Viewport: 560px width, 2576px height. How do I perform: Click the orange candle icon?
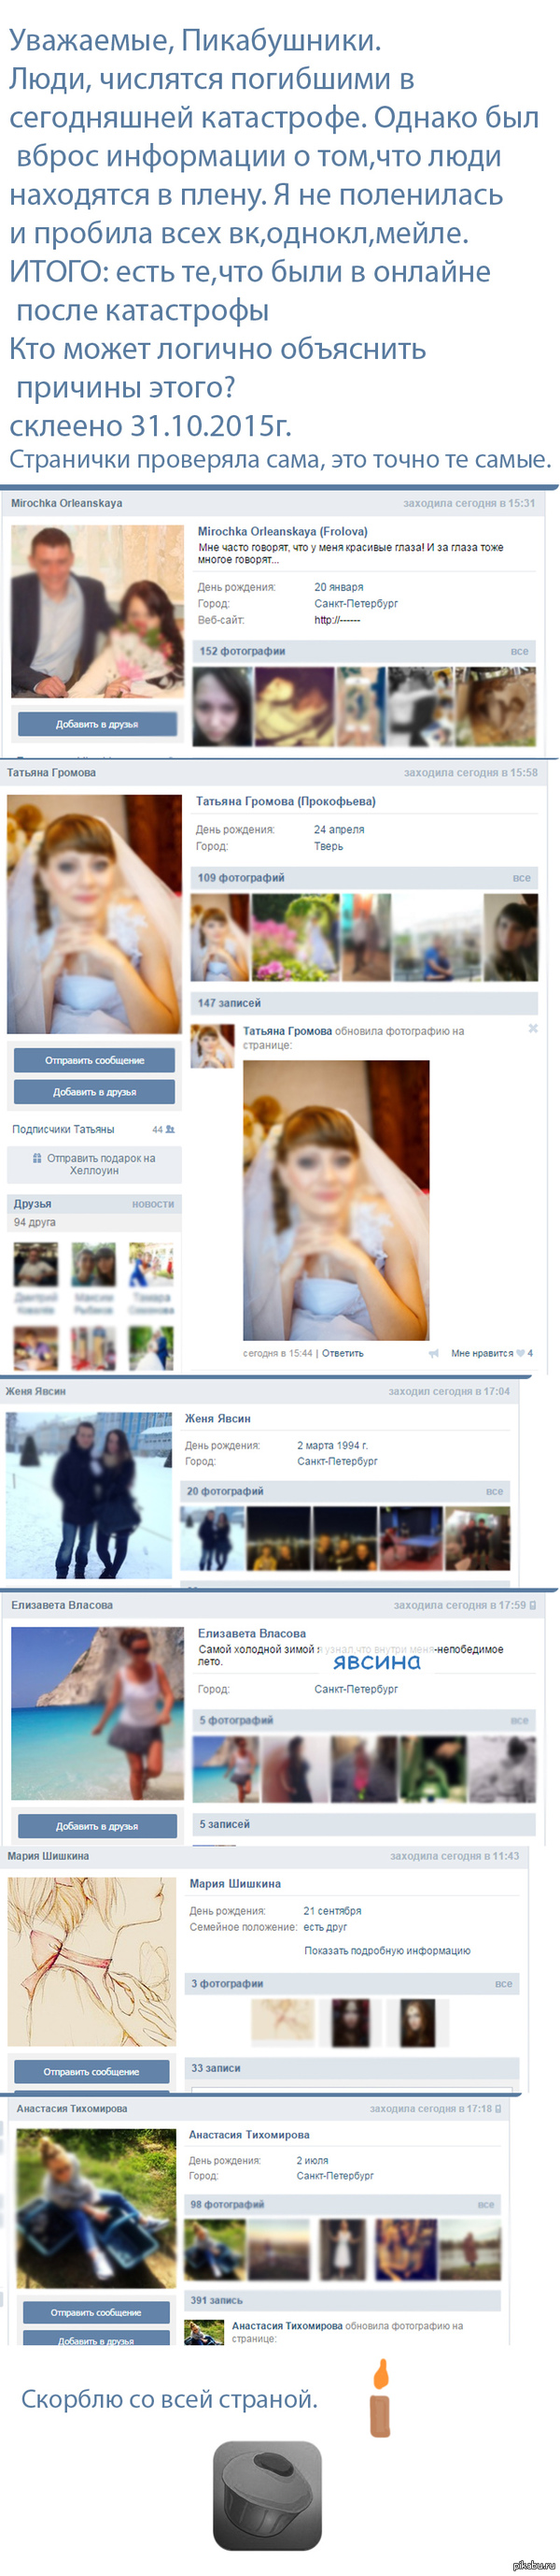click(x=379, y=2399)
